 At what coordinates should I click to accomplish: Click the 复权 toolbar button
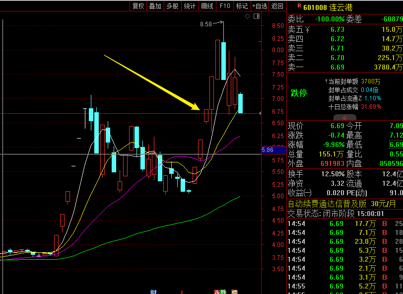pyautogui.click(x=138, y=6)
